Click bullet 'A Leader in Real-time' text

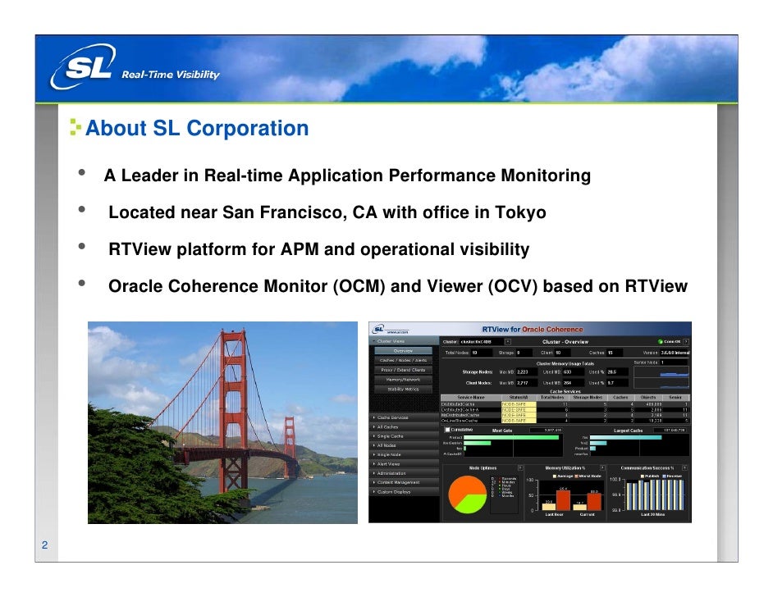point(347,175)
